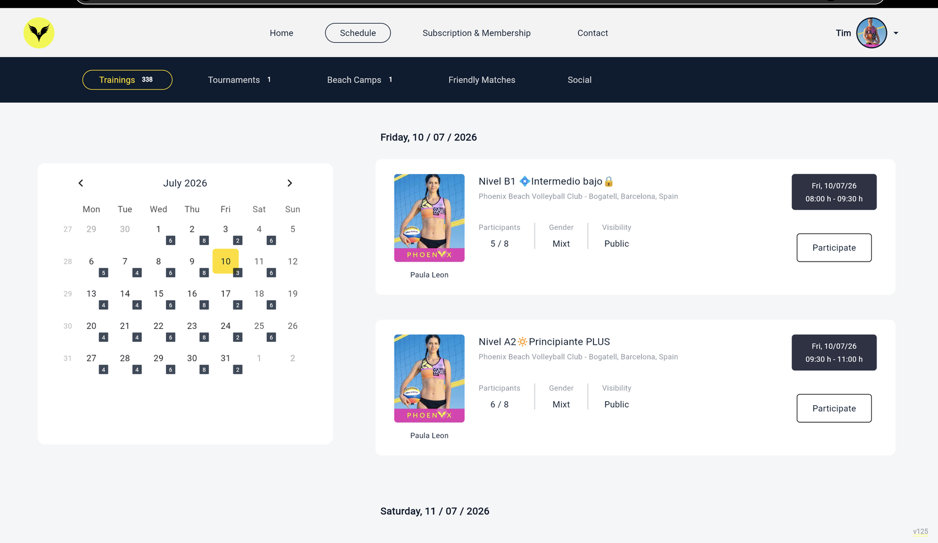Click Tim's profile avatar picture

[871, 33]
